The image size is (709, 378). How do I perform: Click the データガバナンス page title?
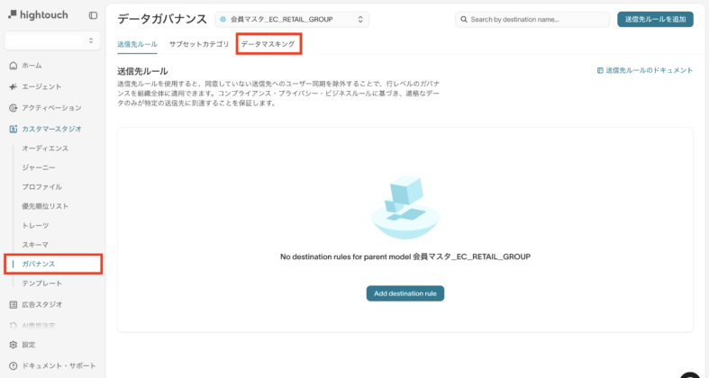coord(162,19)
